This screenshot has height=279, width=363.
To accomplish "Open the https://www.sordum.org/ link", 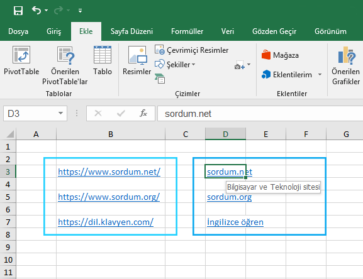I will pos(109,197).
